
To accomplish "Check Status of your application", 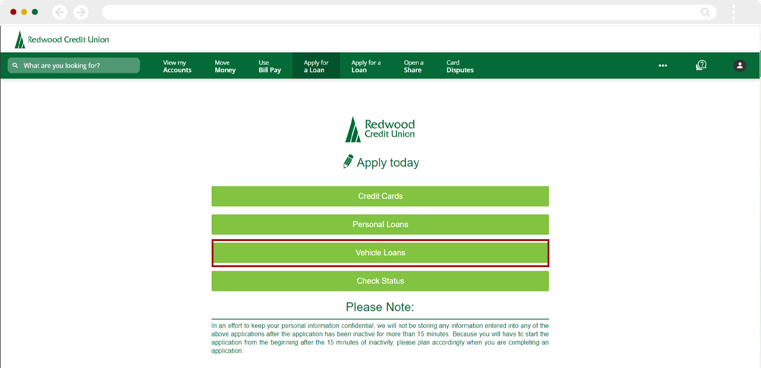I will [x=380, y=280].
